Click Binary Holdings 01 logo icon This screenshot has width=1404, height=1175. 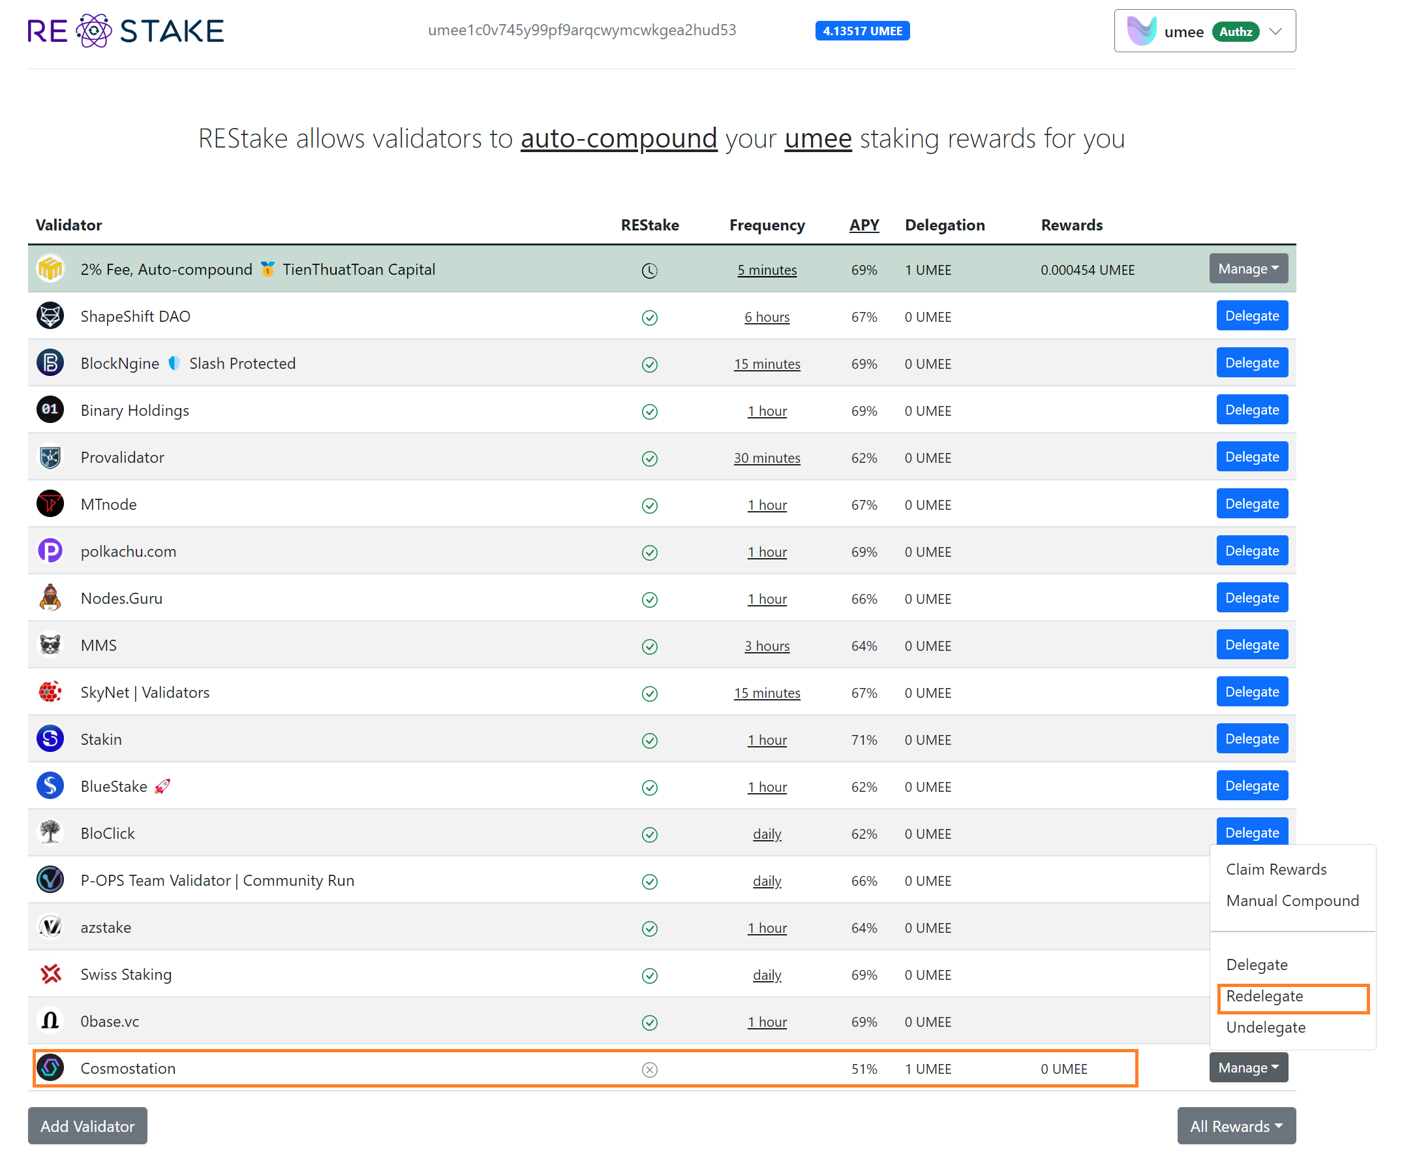coord(50,410)
